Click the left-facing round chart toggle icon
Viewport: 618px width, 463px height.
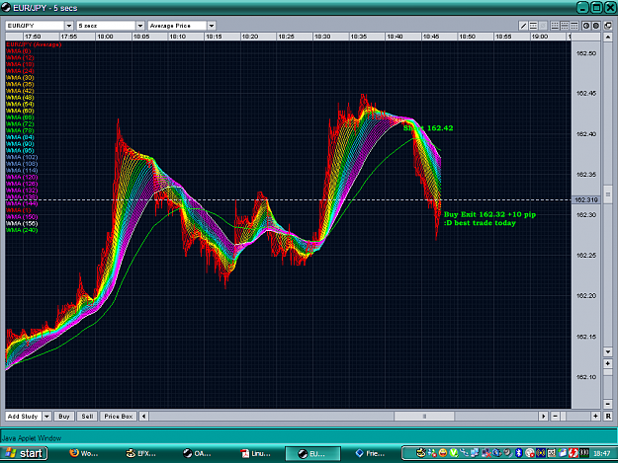click(x=586, y=26)
